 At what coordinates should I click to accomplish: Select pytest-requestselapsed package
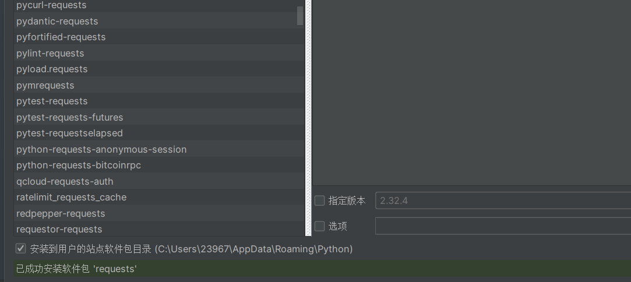point(159,133)
